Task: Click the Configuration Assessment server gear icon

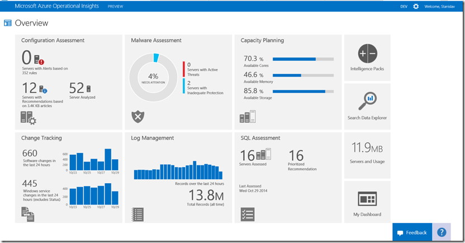Action: (x=29, y=117)
